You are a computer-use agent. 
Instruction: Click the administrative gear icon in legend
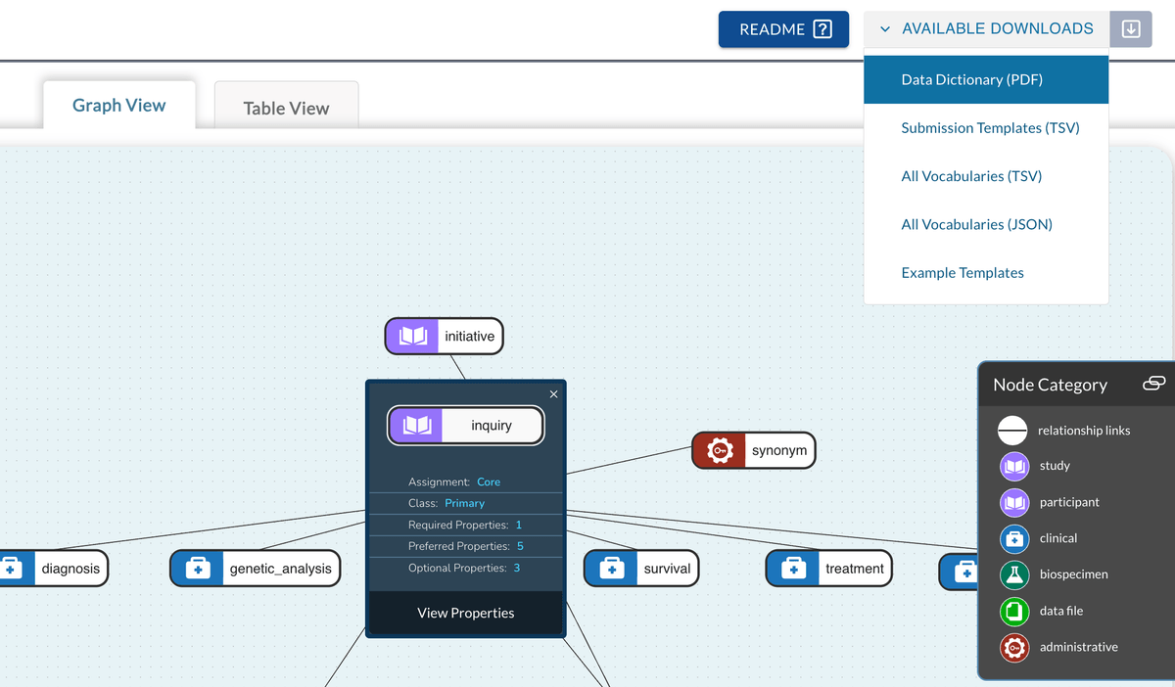[1013, 647]
